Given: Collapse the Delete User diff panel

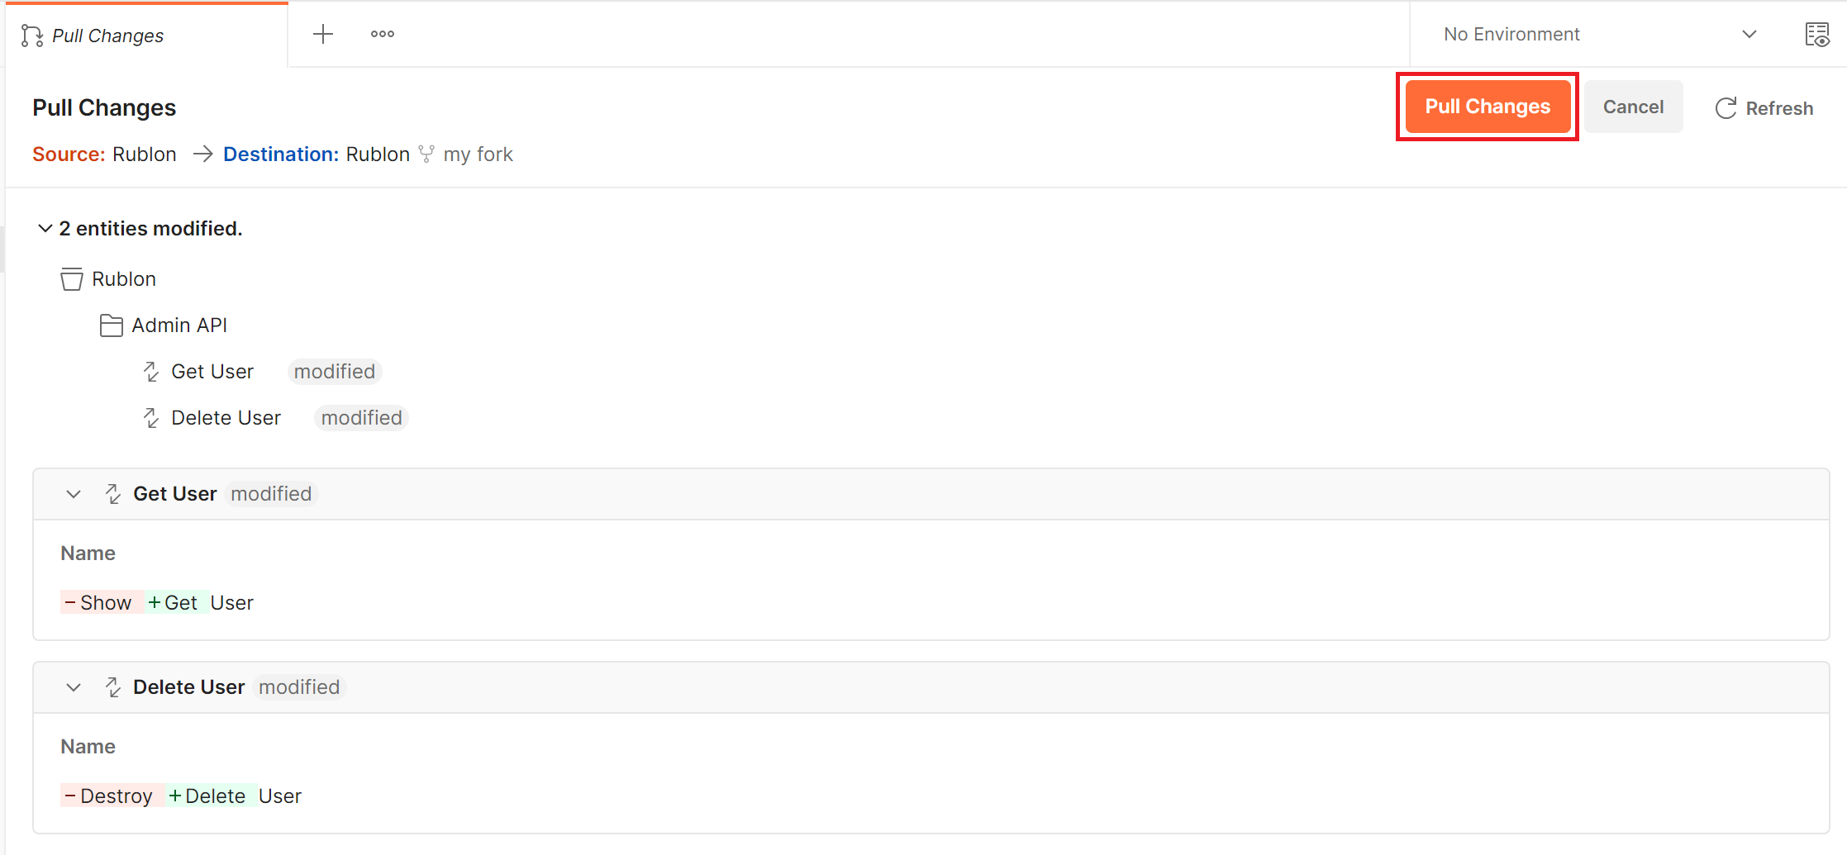Looking at the screenshot, I should (74, 687).
